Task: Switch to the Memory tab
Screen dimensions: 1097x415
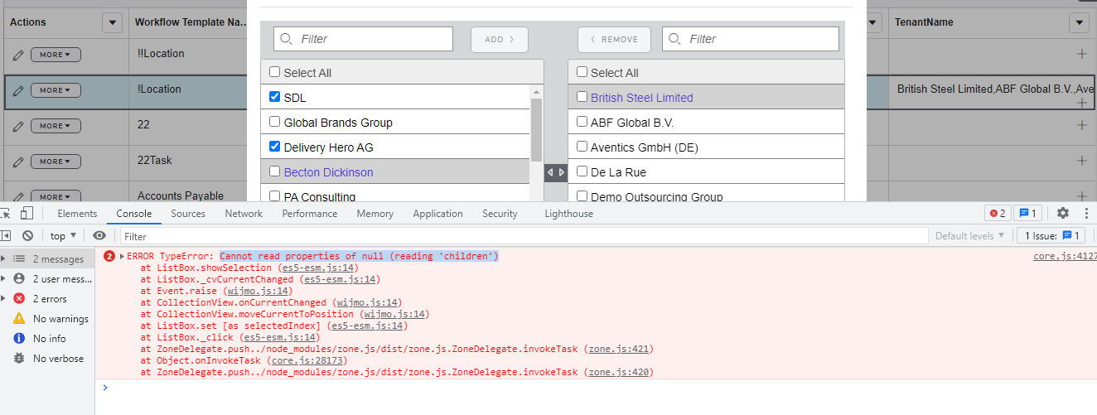Action: click(375, 214)
